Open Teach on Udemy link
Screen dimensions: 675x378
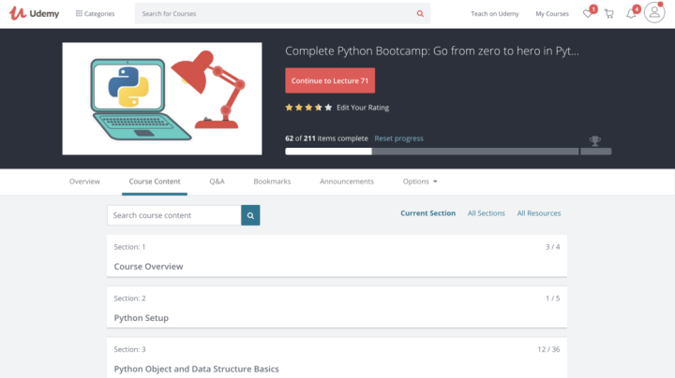point(495,14)
